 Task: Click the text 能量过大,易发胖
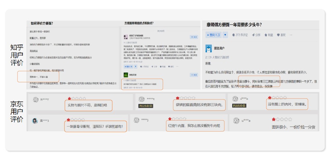point(37,38)
